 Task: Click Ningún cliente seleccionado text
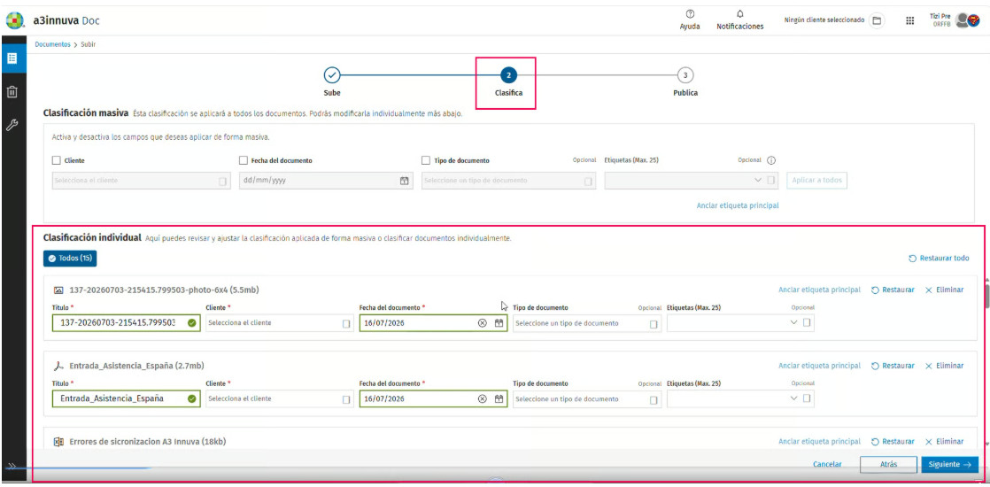824,20
